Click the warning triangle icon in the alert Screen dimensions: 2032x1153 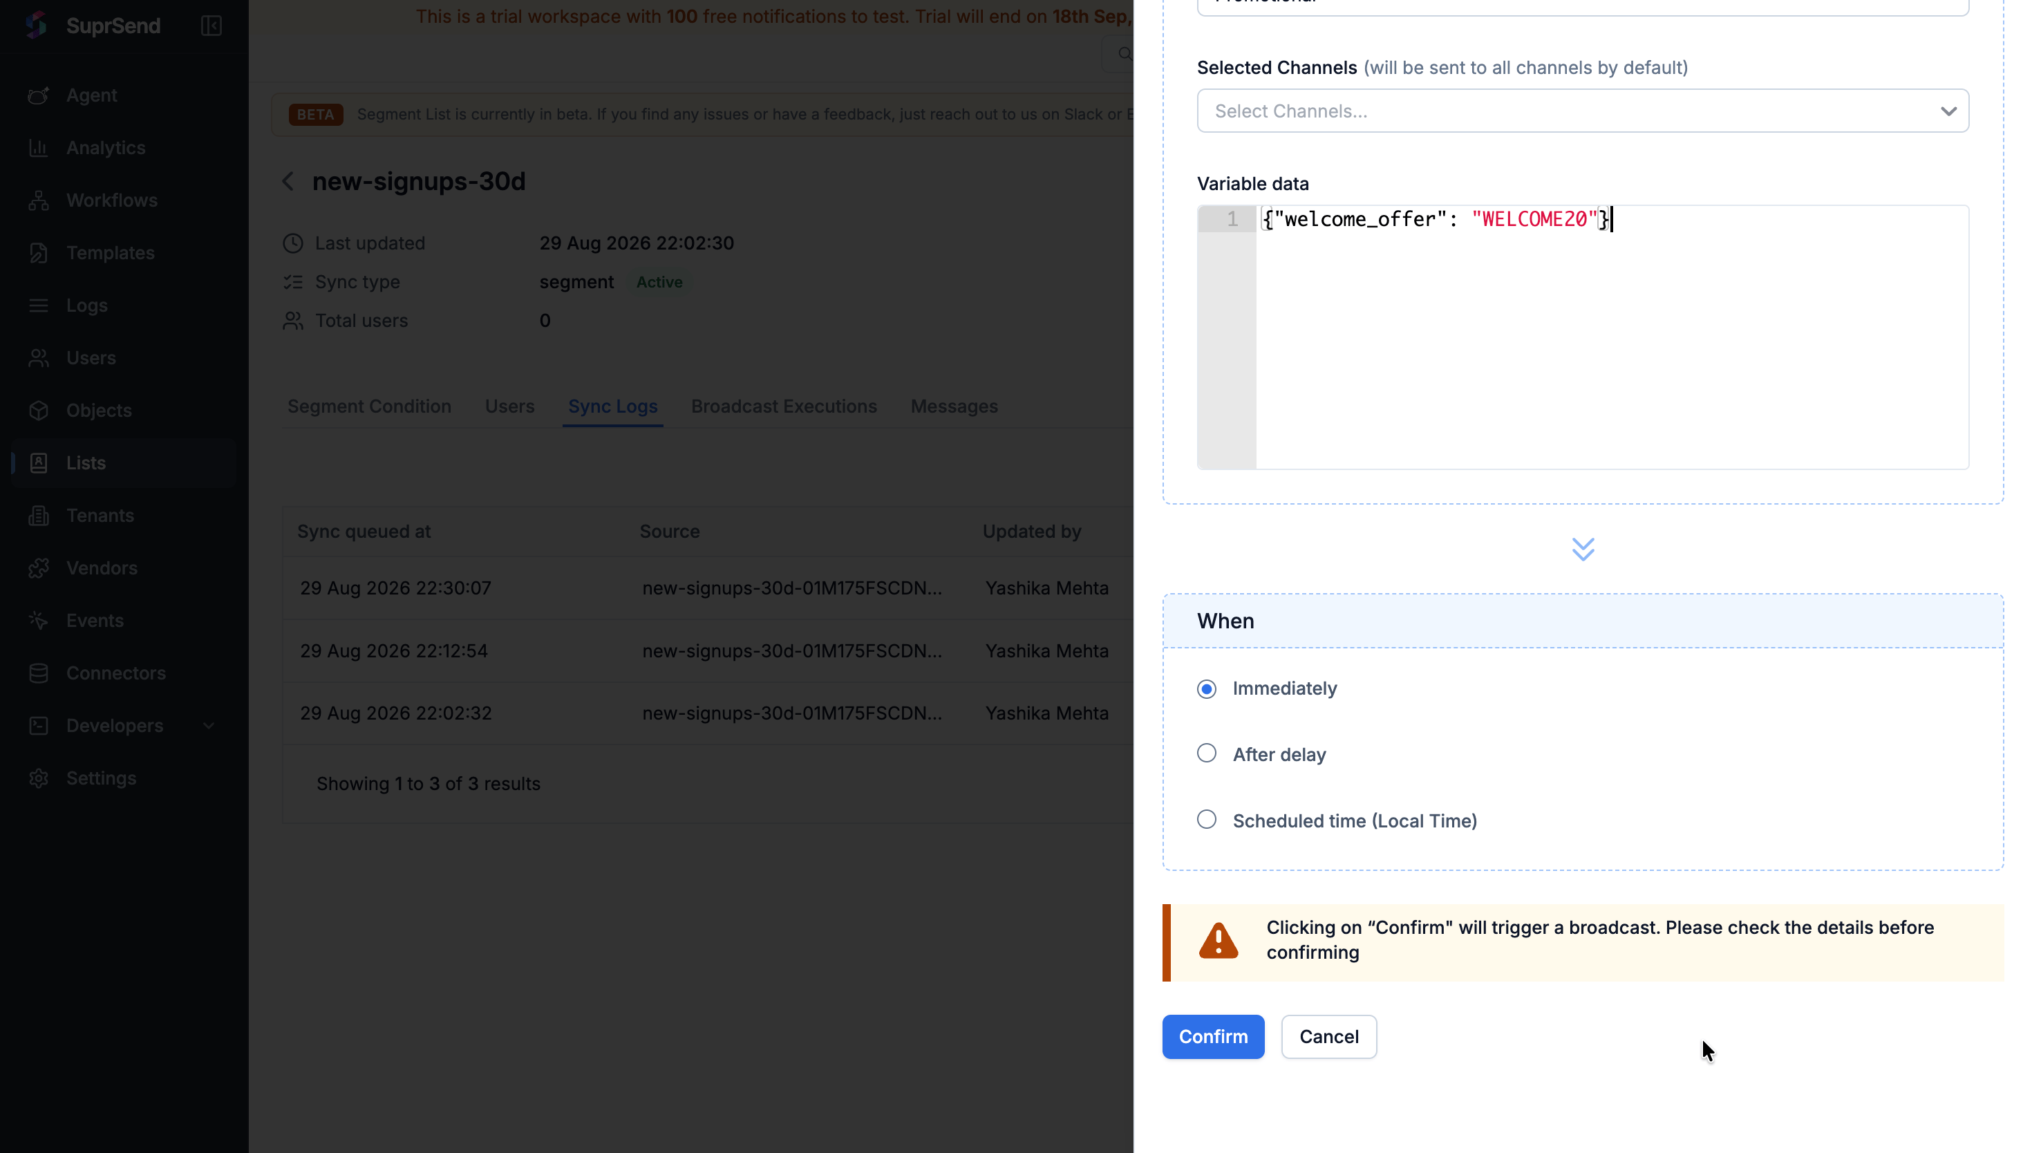pos(1219,941)
